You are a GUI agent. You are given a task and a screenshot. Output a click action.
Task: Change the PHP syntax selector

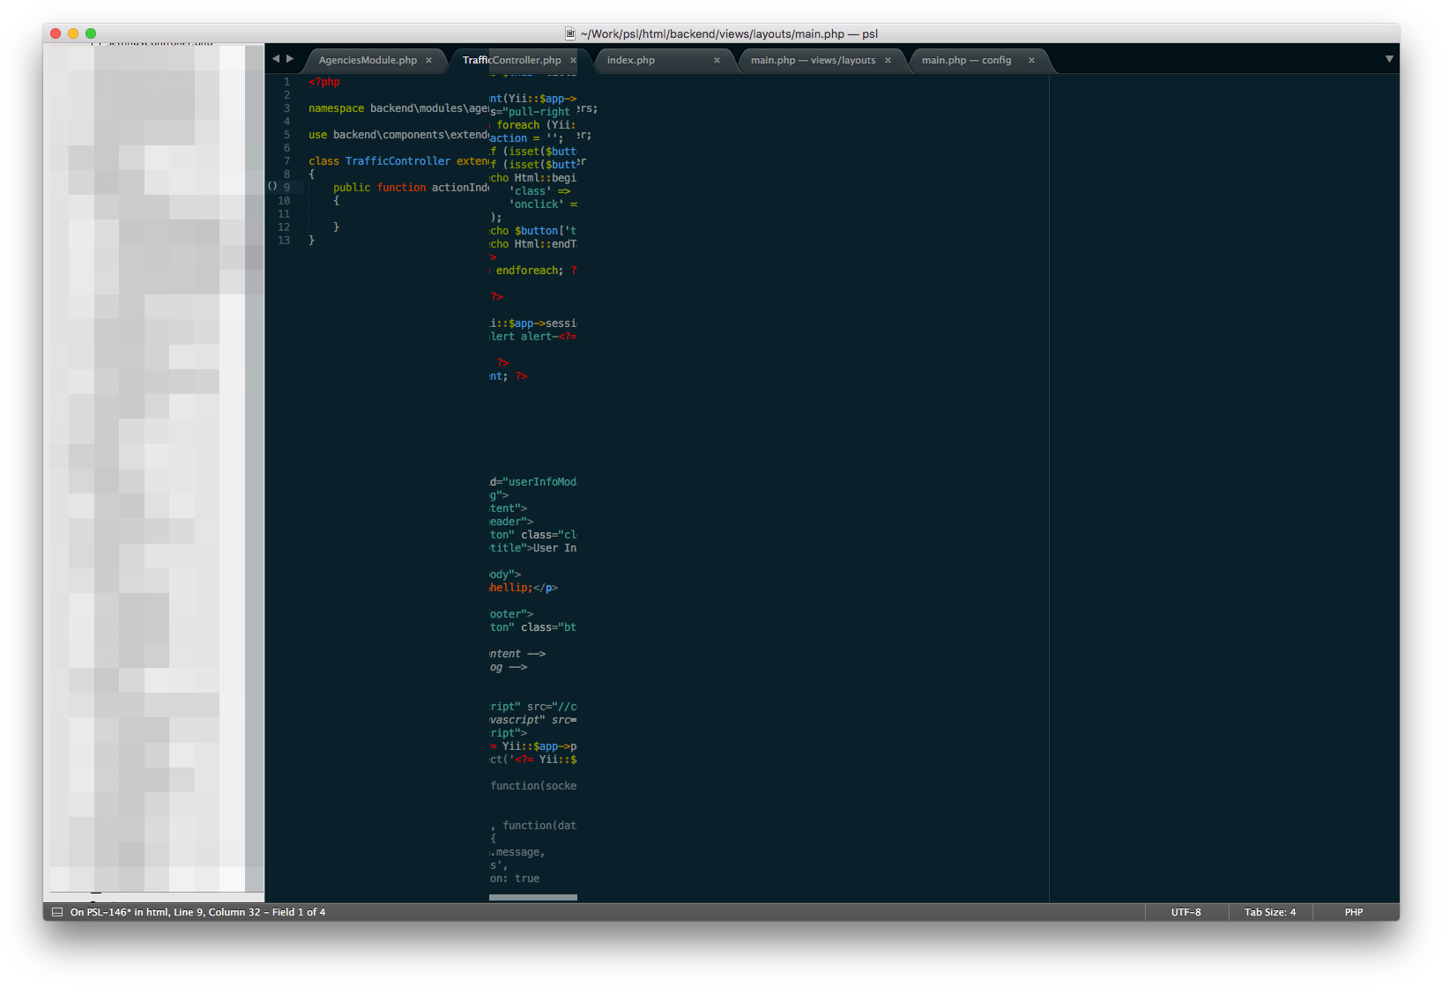tap(1354, 912)
